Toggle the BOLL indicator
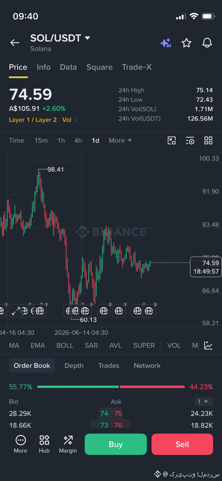The height and width of the screenshot is (481, 222). 65,345
